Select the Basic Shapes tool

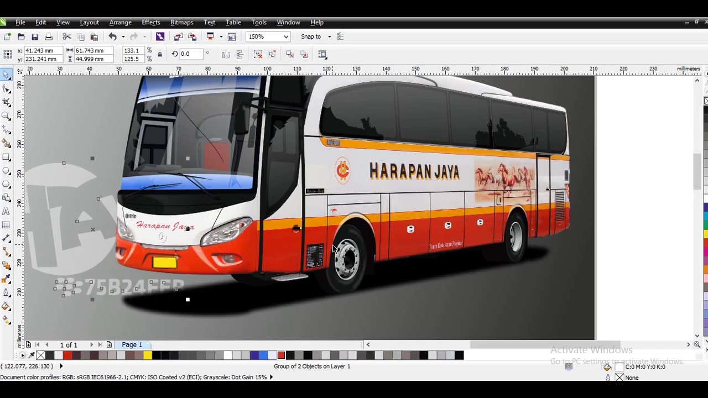tap(7, 197)
